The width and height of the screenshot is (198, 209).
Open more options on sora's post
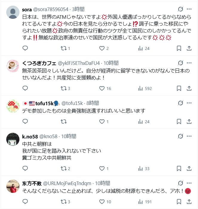pos(189,9)
